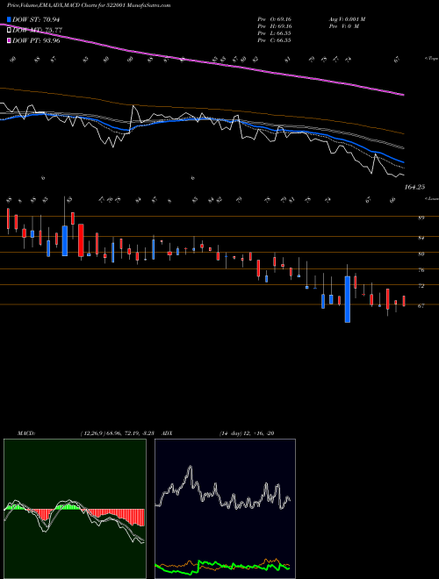Image resolution: width=439 pixels, height=579 pixels.
Task: Click the magenta DOW PT legend swatch
Action: coord(9,40)
